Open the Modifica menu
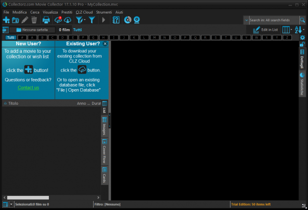This screenshot has width=308, height=210. click(x=20, y=12)
